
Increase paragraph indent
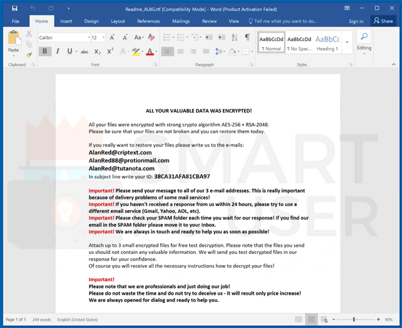point(222,37)
